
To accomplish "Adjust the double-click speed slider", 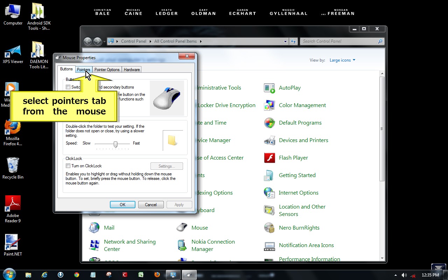I will pyautogui.click(x=115, y=144).
